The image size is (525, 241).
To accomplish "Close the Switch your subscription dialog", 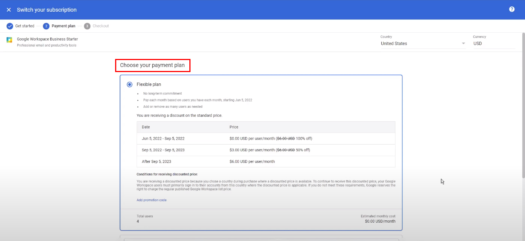I will coord(9,10).
